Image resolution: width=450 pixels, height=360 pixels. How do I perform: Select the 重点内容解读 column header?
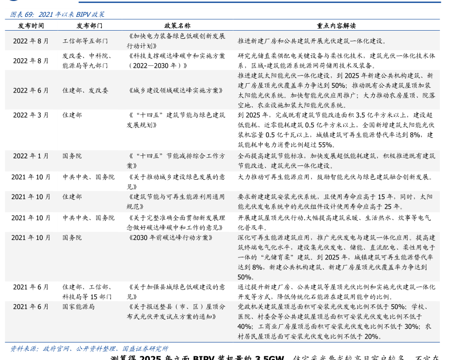(336, 26)
